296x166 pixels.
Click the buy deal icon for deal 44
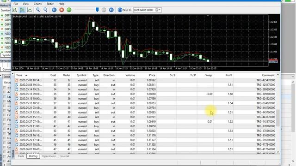pyautogui.click(x=17, y=136)
